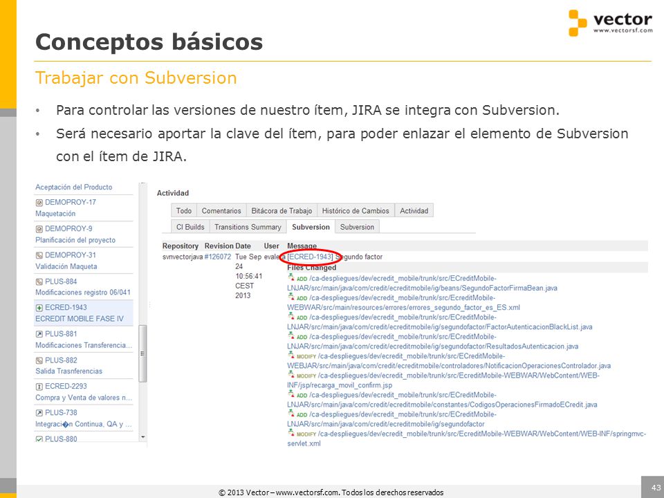This screenshot has height=498, width=664.
Task: Open ECRED-2293 issue in list
Action: click(x=66, y=386)
